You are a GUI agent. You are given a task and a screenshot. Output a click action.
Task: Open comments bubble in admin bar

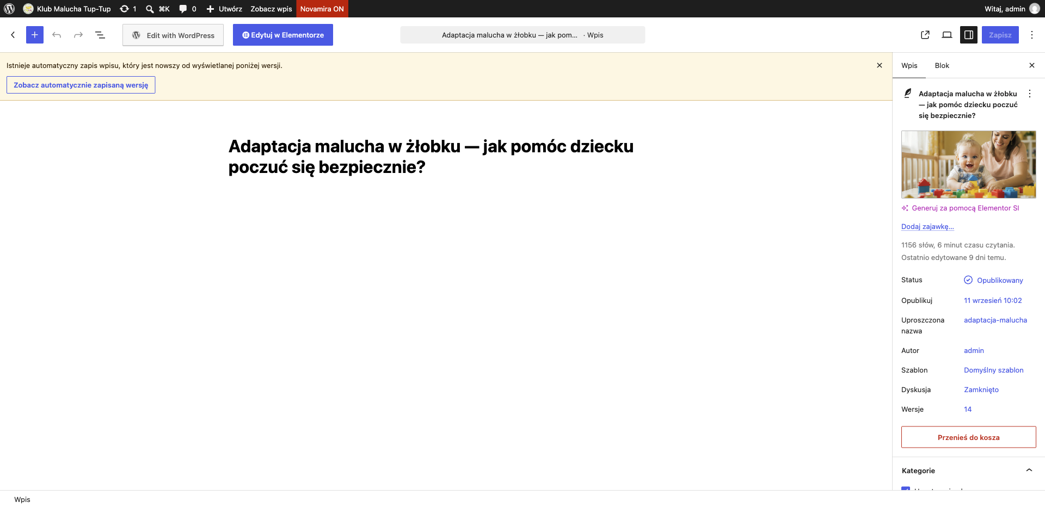[x=188, y=9]
